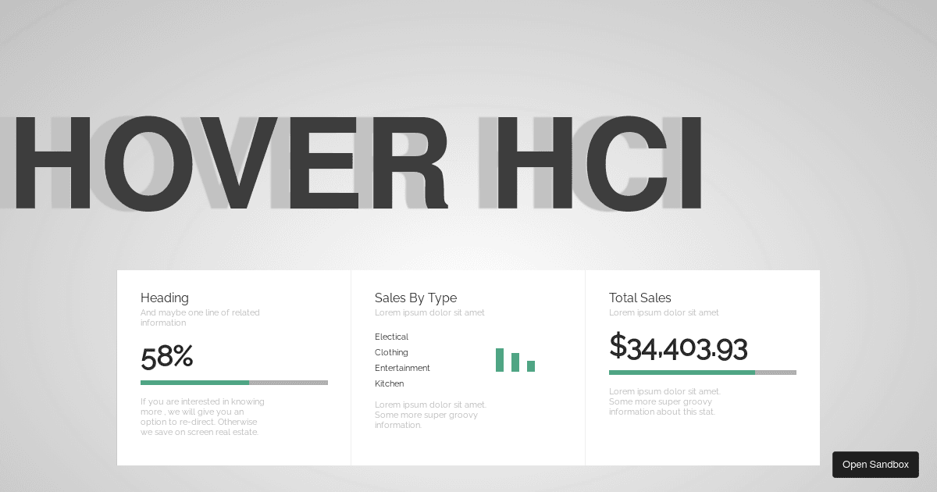Click the 'If you are interested in knowing more' paragraph
937x492 pixels.
202,417
